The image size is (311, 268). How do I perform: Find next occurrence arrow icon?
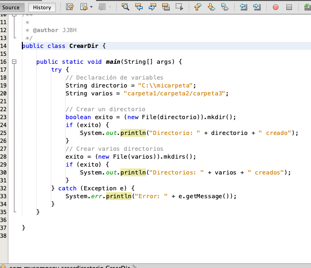coord(152,7)
